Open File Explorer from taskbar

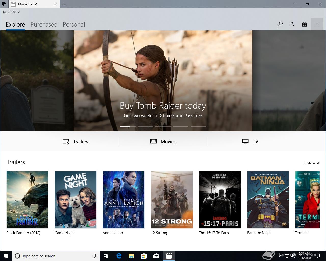point(131,256)
